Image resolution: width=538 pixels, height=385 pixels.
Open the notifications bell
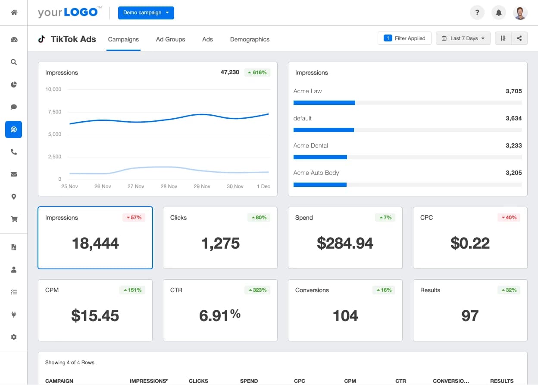click(x=499, y=13)
